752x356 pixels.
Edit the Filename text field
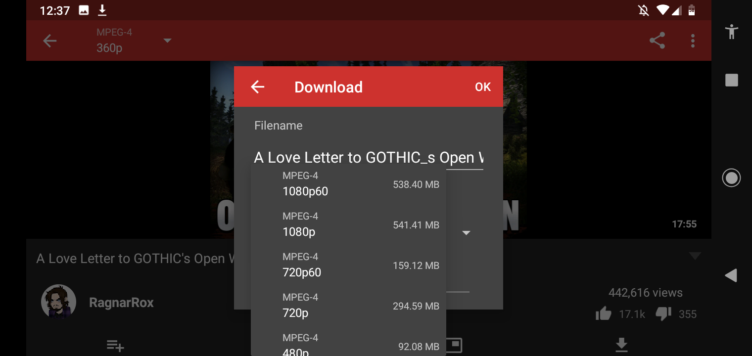click(x=369, y=158)
